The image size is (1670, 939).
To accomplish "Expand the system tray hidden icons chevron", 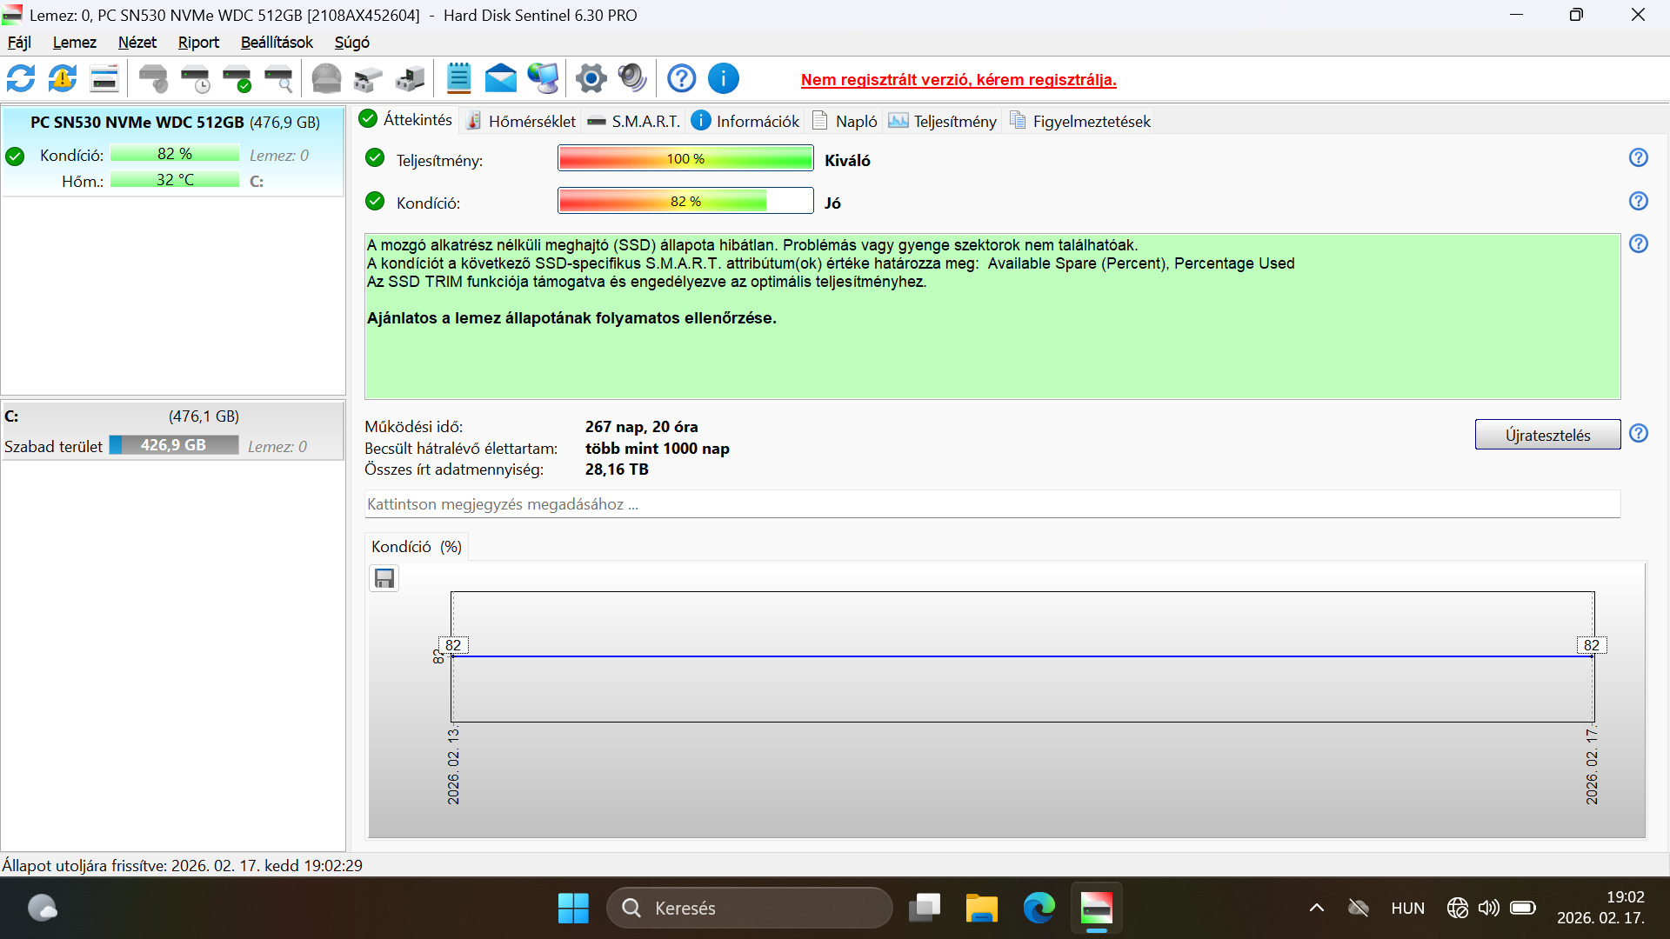I will (1317, 909).
